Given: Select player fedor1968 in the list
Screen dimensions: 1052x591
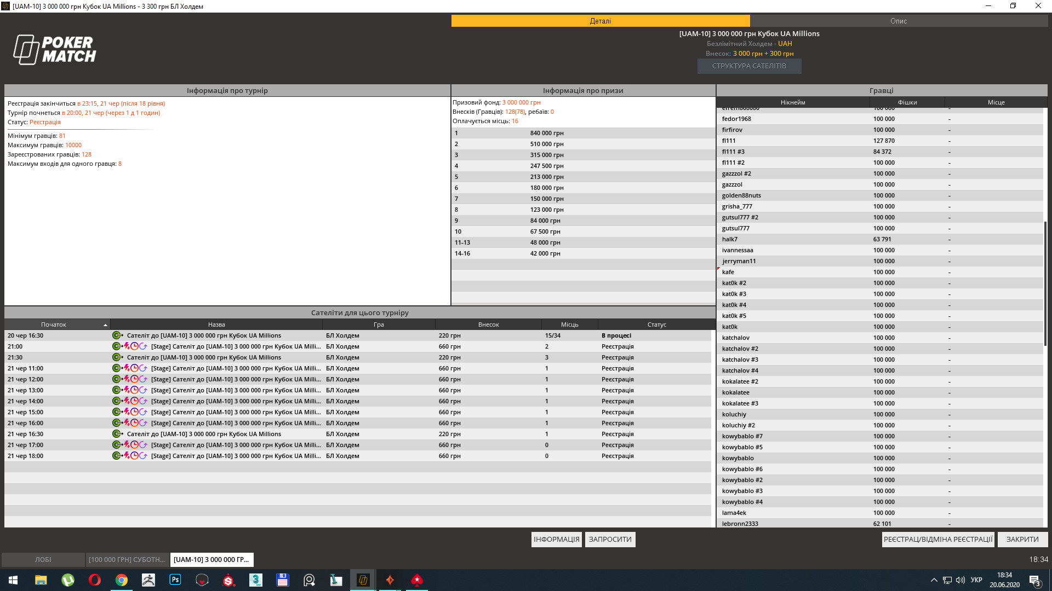Looking at the screenshot, I should [x=880, y=119].
